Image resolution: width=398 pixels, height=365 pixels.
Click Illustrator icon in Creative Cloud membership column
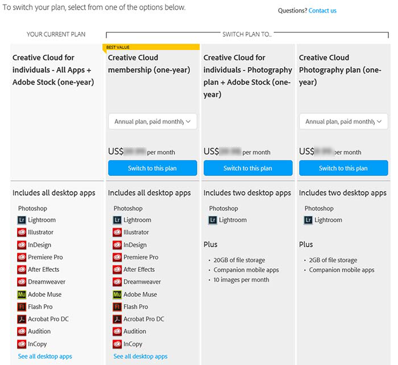(x=117, y=233)
